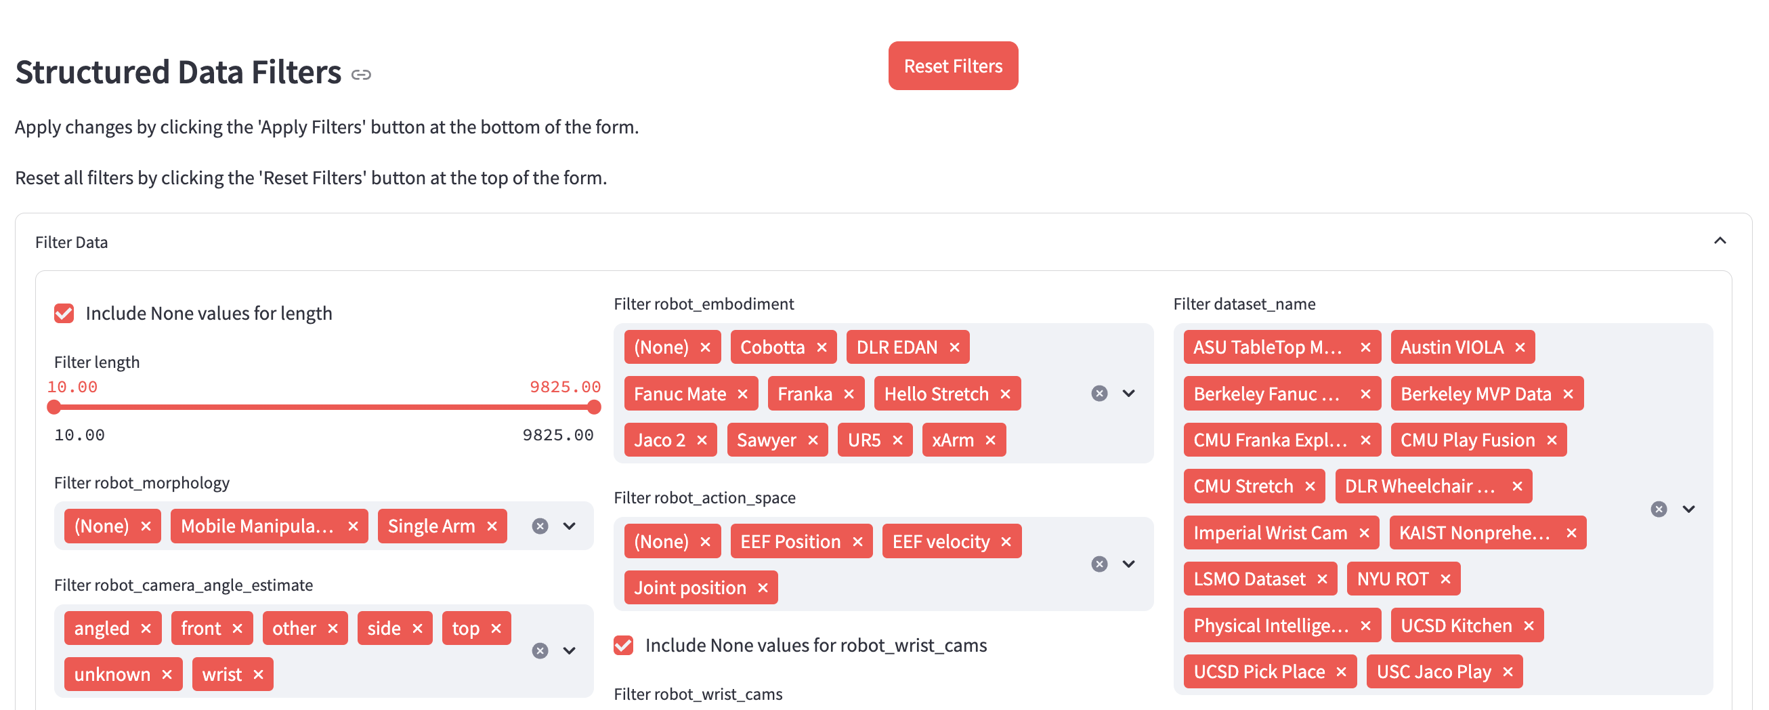Image resolution: width=1769 pixels, height=710 pixels.
Task: Click the Reset Filters button
Action: pyautogui.click(x=952, y=66)
